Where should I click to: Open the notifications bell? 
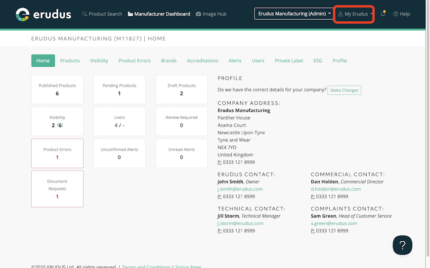click(x=383, y=13)
